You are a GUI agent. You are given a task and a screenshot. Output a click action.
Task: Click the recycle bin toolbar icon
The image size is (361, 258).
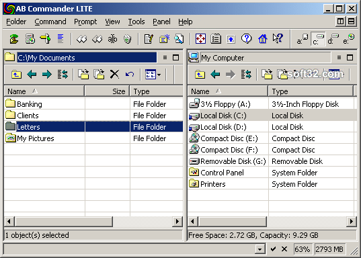tap(127, 39)
